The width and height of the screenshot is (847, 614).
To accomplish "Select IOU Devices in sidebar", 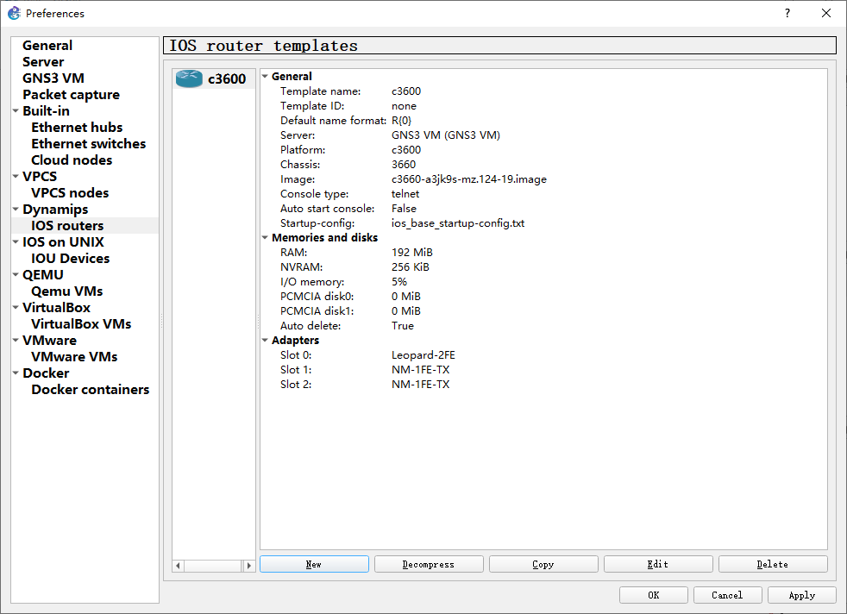I will 70,258.
